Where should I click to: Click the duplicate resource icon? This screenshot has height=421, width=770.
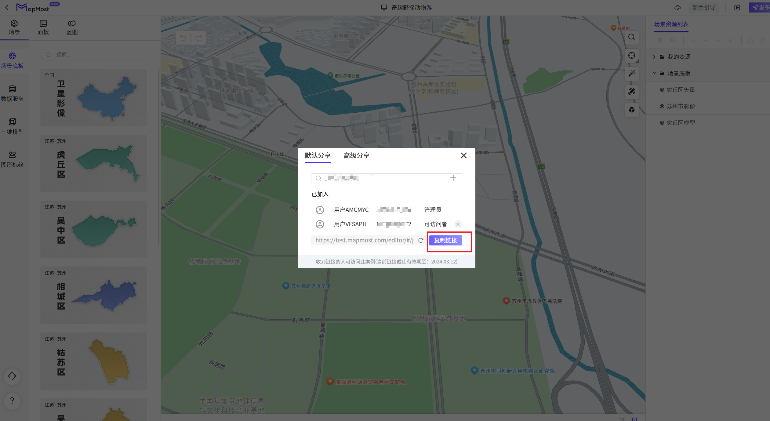tap(751, 40)
